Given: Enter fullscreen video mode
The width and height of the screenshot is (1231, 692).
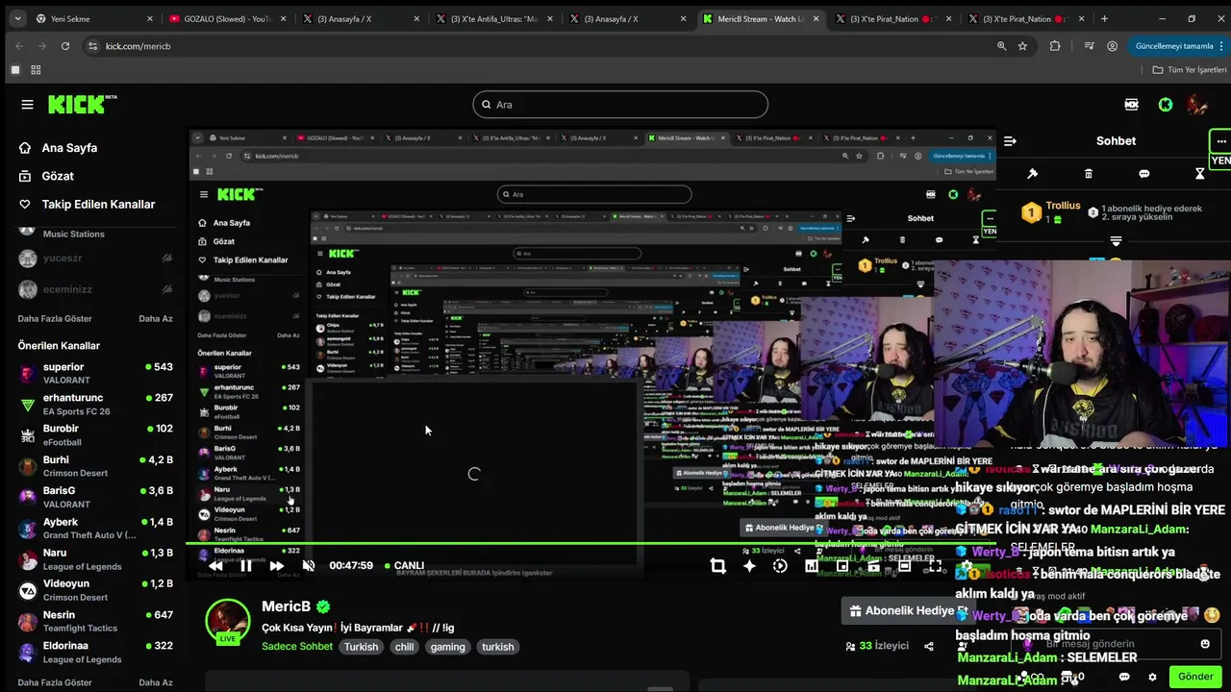Looking at the screenshot, I should click(x=935, y=566).
